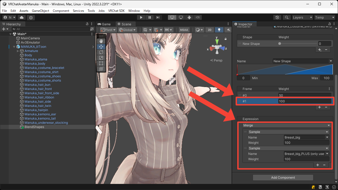
Task: Open the Merge expression type dropdown
Action: [x=287, y=125]
